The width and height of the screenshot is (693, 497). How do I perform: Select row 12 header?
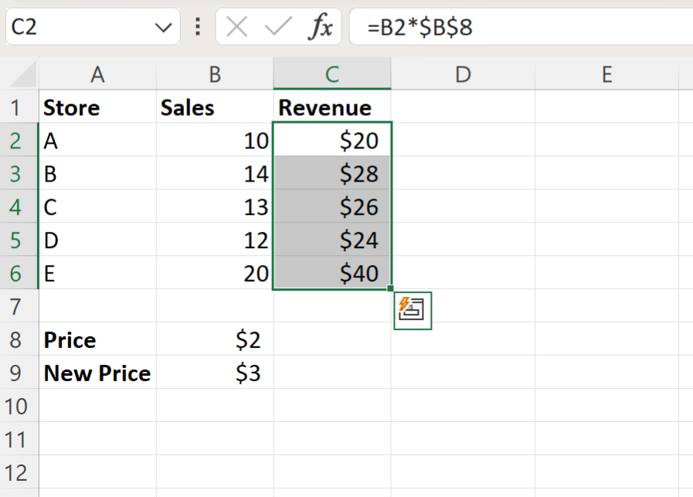[19, 472]
